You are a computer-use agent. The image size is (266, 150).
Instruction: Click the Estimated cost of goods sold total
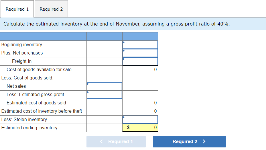pos(140,103)
